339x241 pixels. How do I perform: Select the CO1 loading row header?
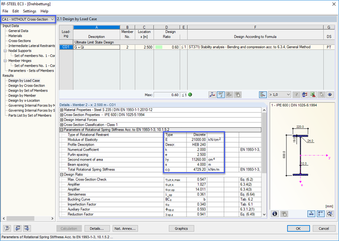pos(66,47)
